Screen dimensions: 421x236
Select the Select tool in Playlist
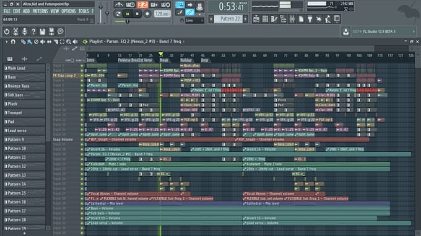pos(62,42)
